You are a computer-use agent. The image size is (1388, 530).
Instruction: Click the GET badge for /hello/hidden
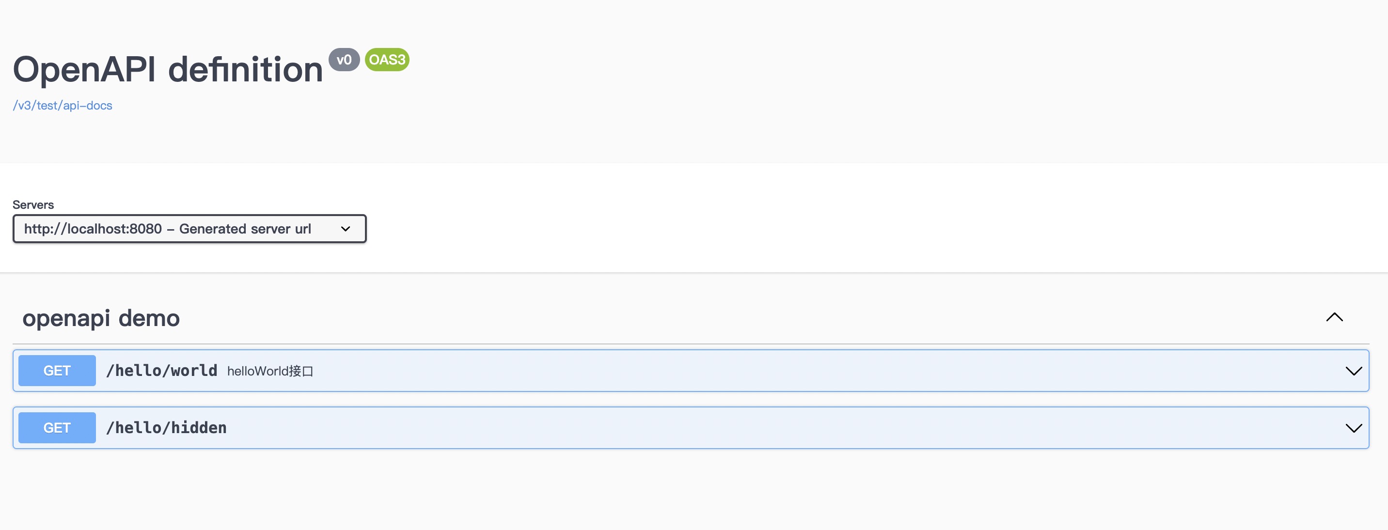57,428
